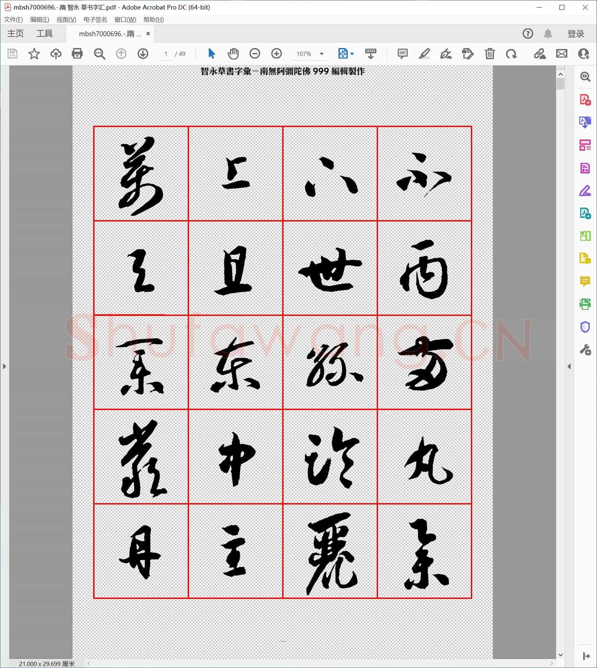The width and height of the screenshot is (597, 668).
Task: Click the stamp tool icon
Action: pos(468,54)
